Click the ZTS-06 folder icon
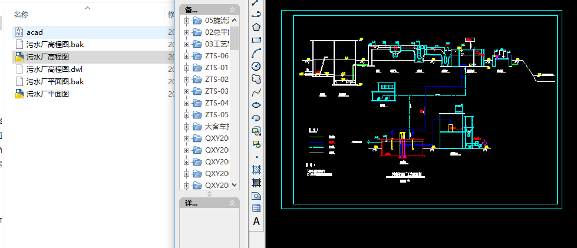 pyautogui.click(x=197, y=56)
